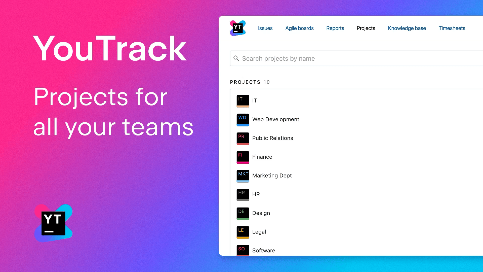
Task: Select the Design project icon
Action: point(243,213)
